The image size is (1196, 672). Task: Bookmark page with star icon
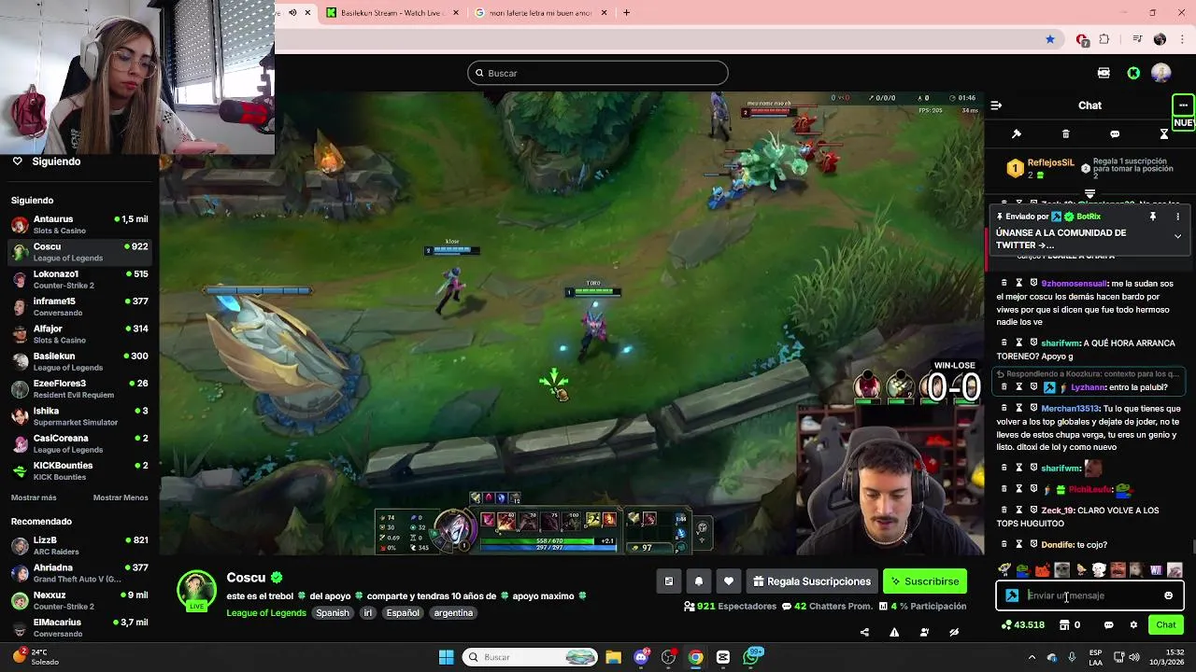coord(1050,39)
